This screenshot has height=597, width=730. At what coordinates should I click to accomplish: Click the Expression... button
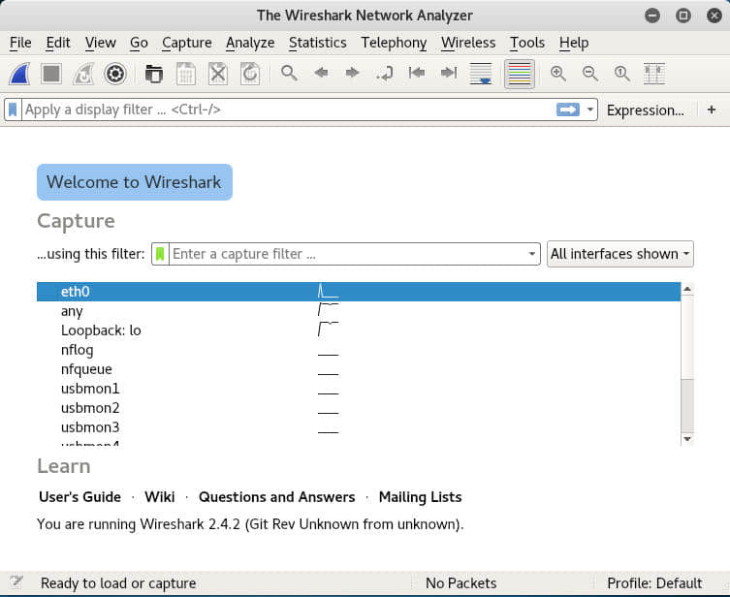645,110
